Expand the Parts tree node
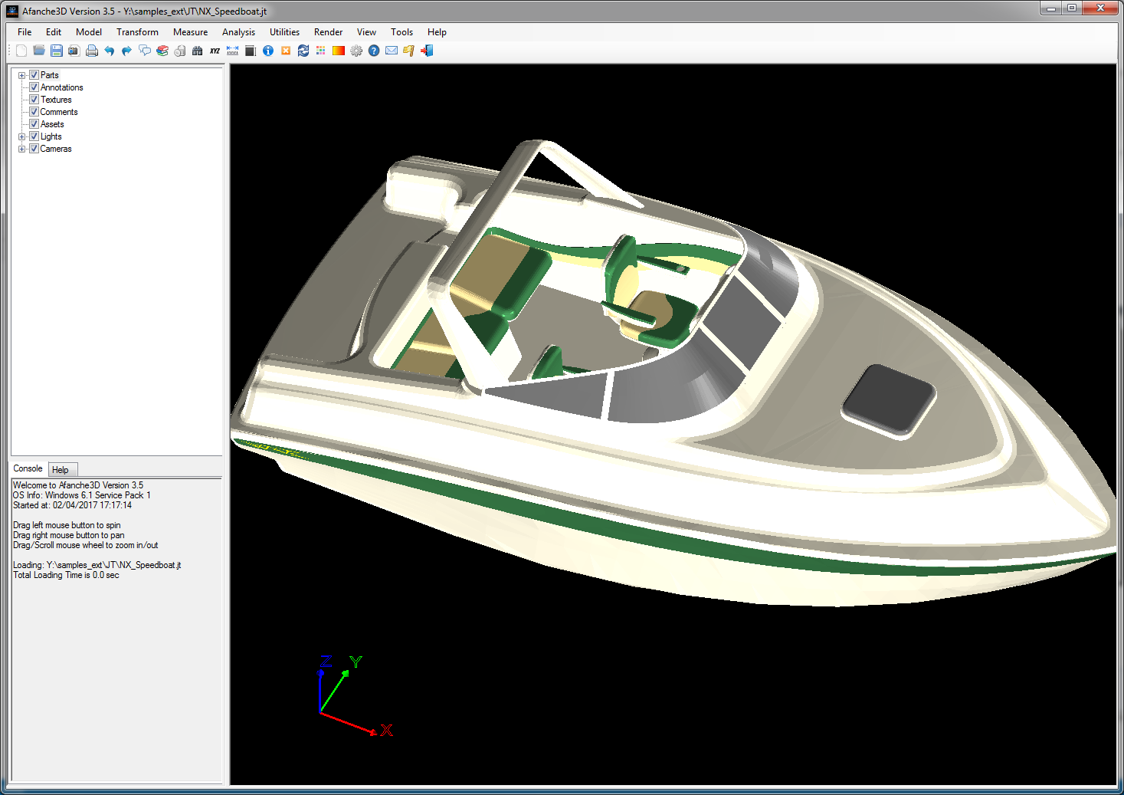 (x=22, y=75)
